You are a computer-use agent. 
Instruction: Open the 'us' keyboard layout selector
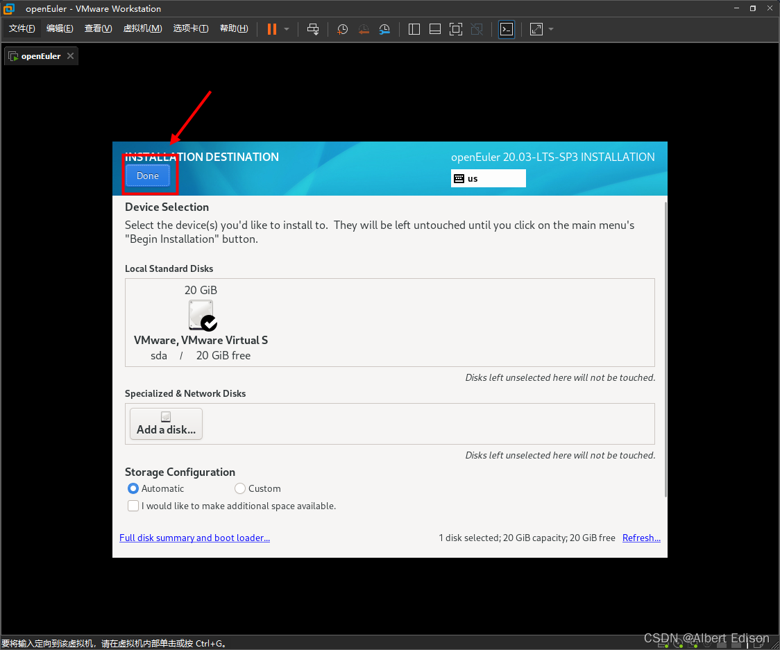(x=488, y=178)
